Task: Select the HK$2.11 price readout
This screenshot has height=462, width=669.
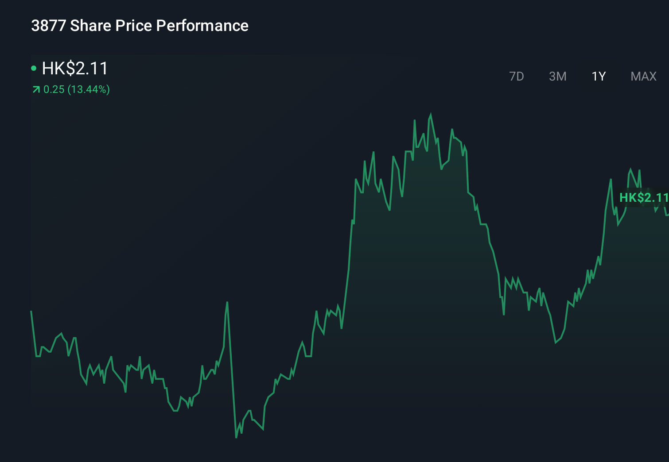Action: point(74,68)
